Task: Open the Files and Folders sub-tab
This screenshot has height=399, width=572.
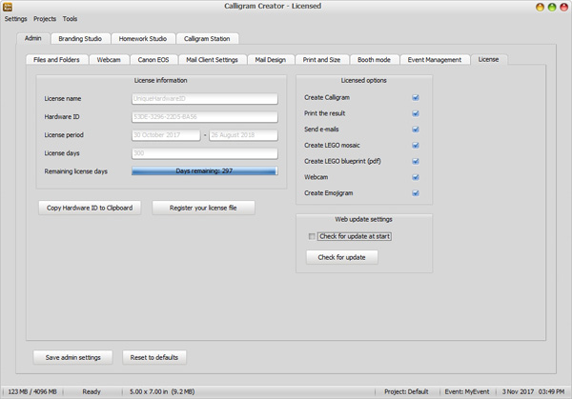Action: pyautogui.click(x=56, y=60)
